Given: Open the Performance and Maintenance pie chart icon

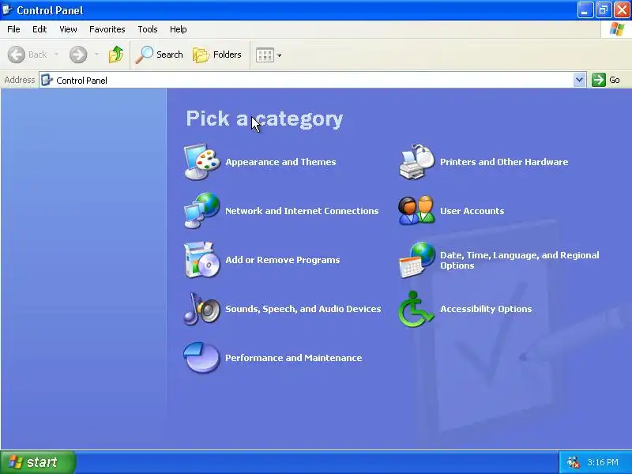Looking at the screenshot, I should click(202, 358).
